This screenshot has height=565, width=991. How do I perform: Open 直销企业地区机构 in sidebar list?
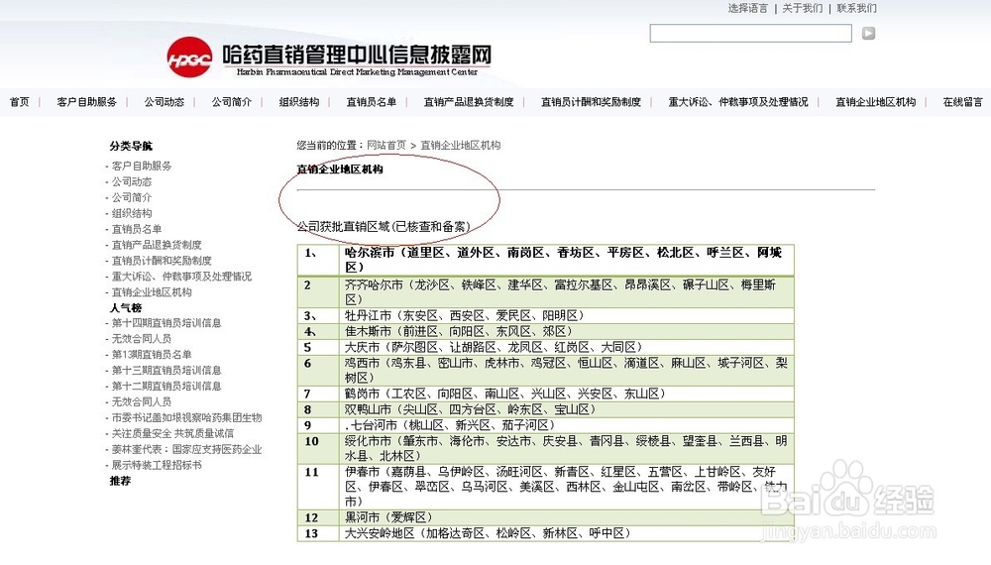click(x=152, y=292)
